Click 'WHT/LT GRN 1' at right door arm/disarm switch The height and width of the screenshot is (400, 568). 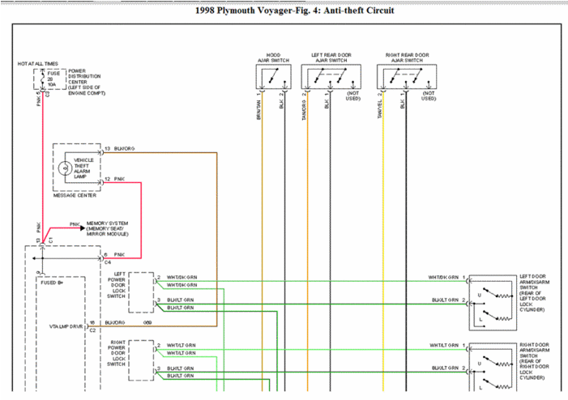point(447,345)
